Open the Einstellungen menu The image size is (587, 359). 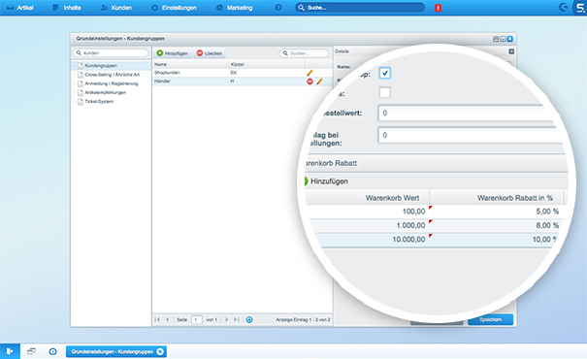174,8
